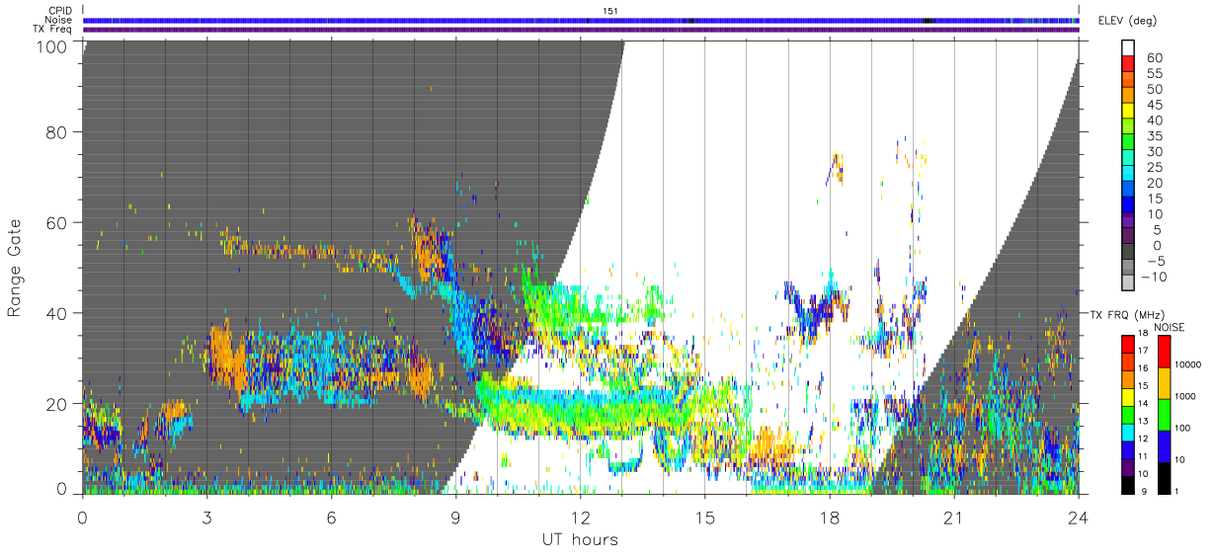Viewport: 1213px width, 560px height.
Task: Pick the cyan 12-13 MHz frequency swatch
Action: 1128,432
